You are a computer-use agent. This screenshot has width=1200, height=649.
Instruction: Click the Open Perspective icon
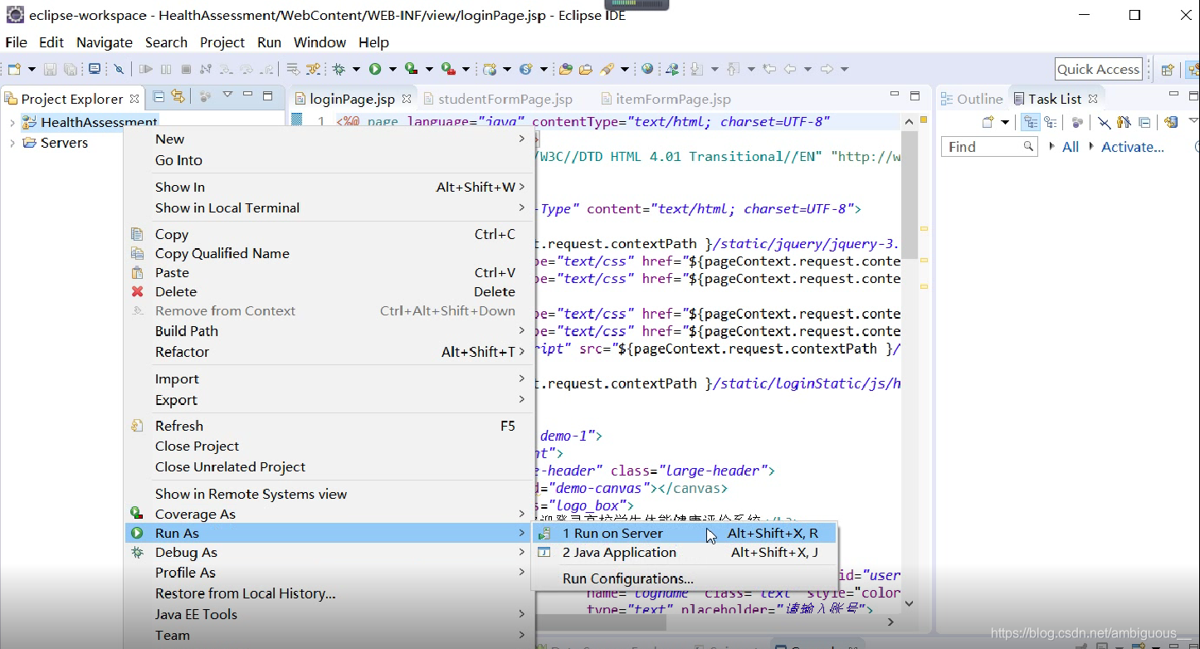[1167, 70]
